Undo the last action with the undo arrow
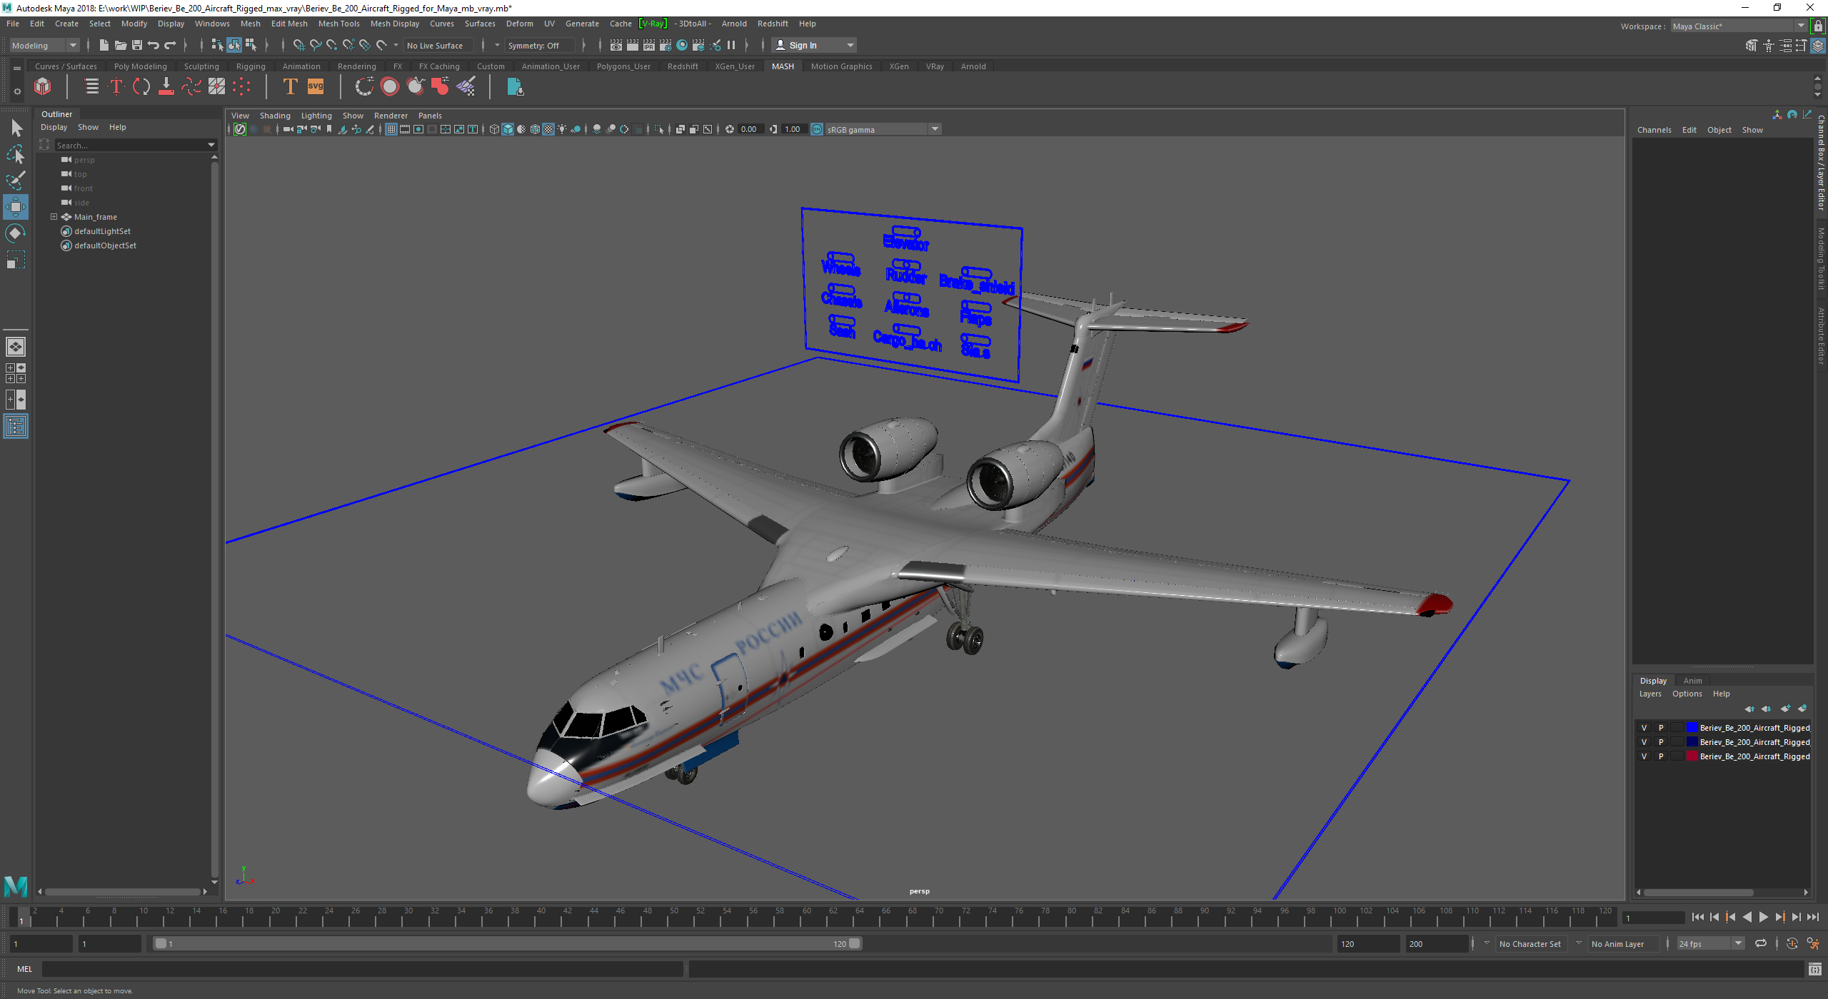Screen dimensions: 1828x999 (x=153, y=45)
